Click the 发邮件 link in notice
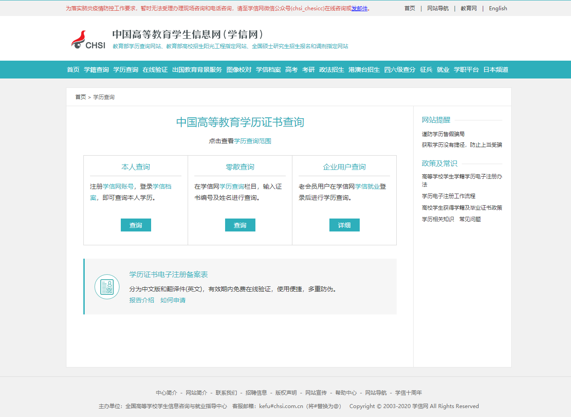 click(359, 8)
